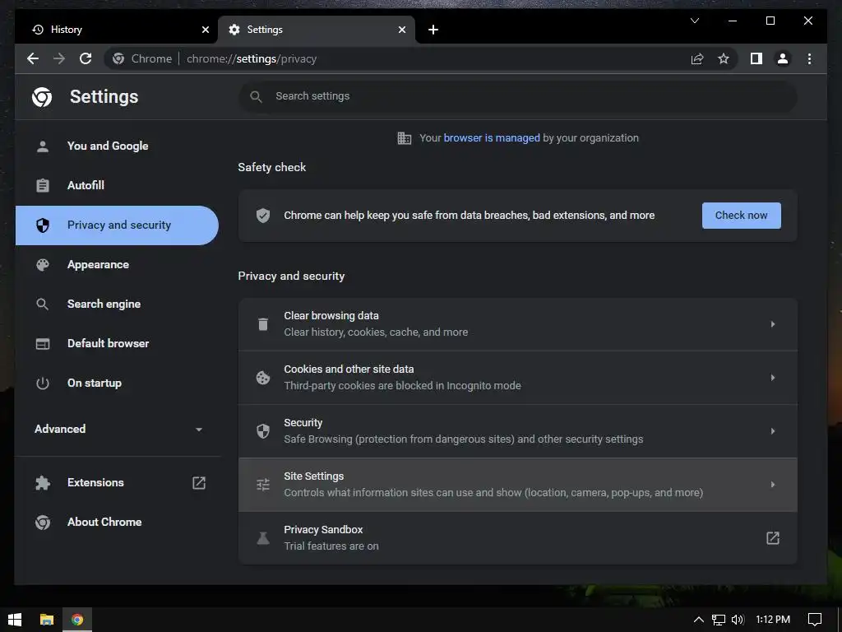The height and width of the screenshot is (632, 842).
Task: Open Appearance settings section
Action: click(x=117, y=264)
